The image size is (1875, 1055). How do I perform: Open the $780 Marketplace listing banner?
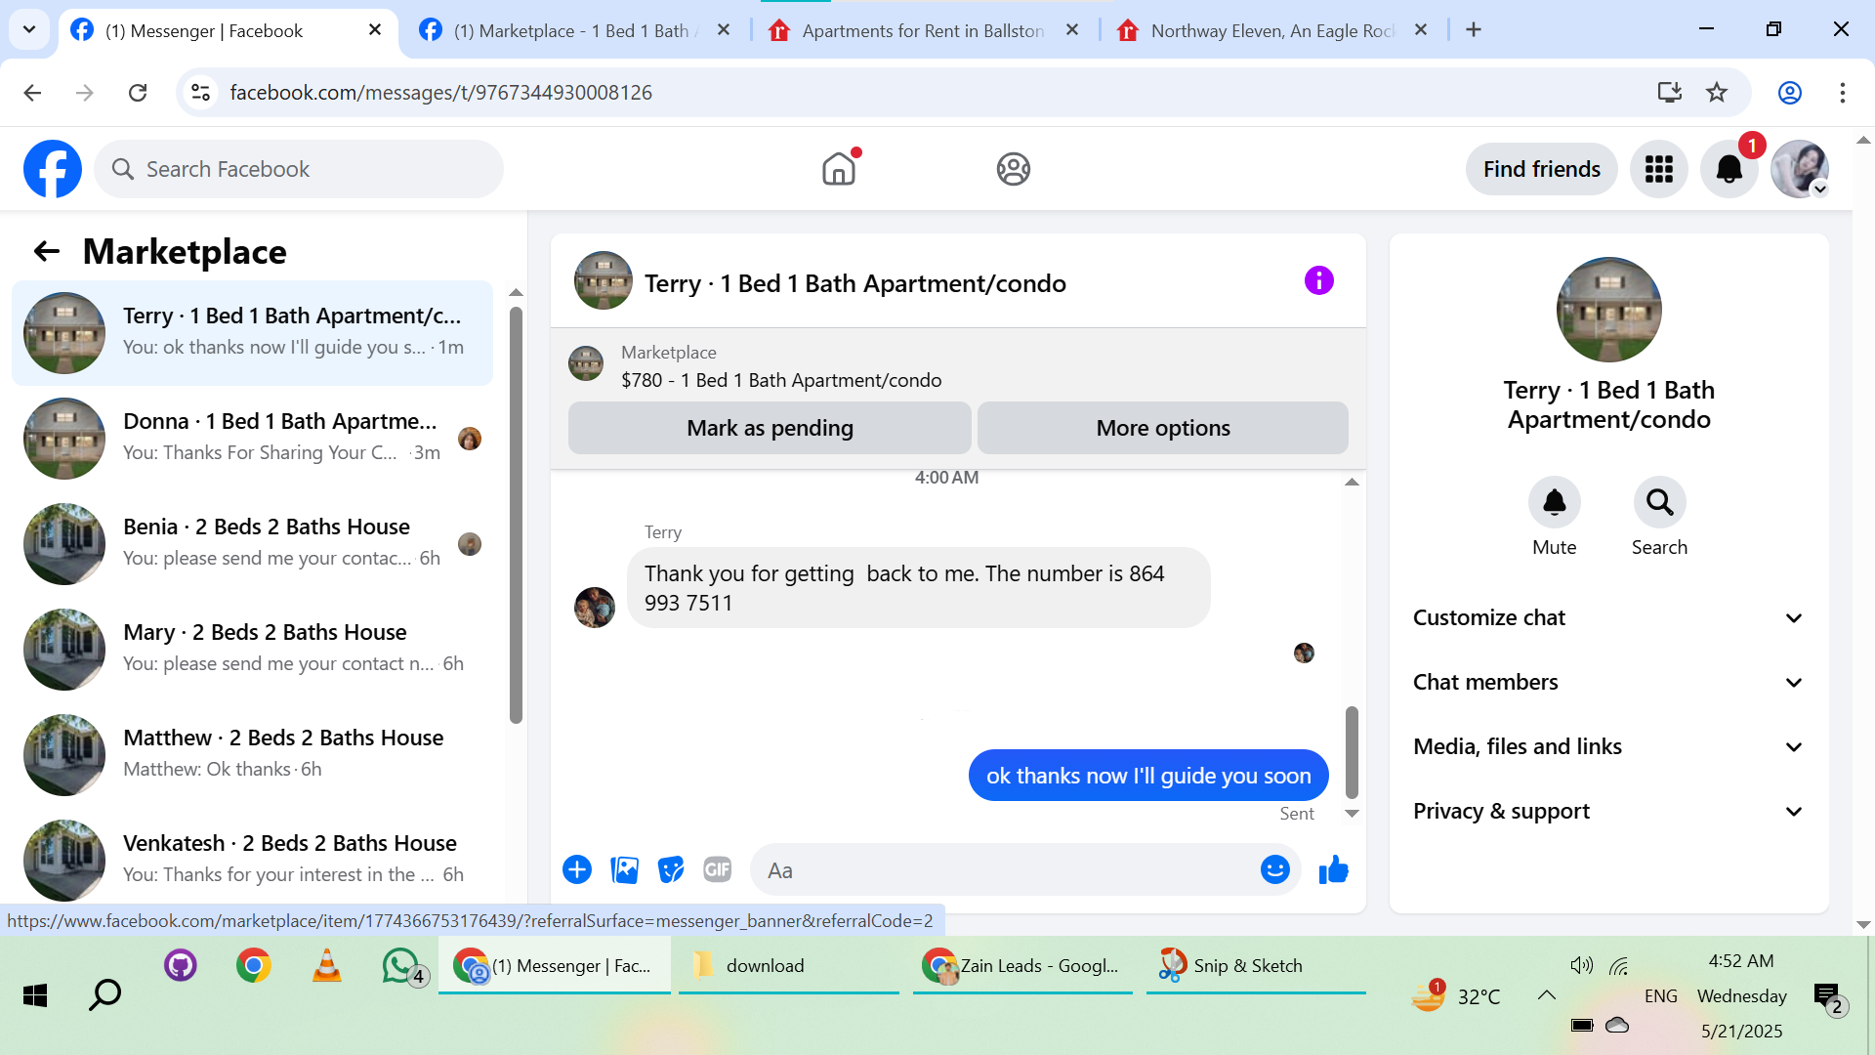click(x=958, y=366)
